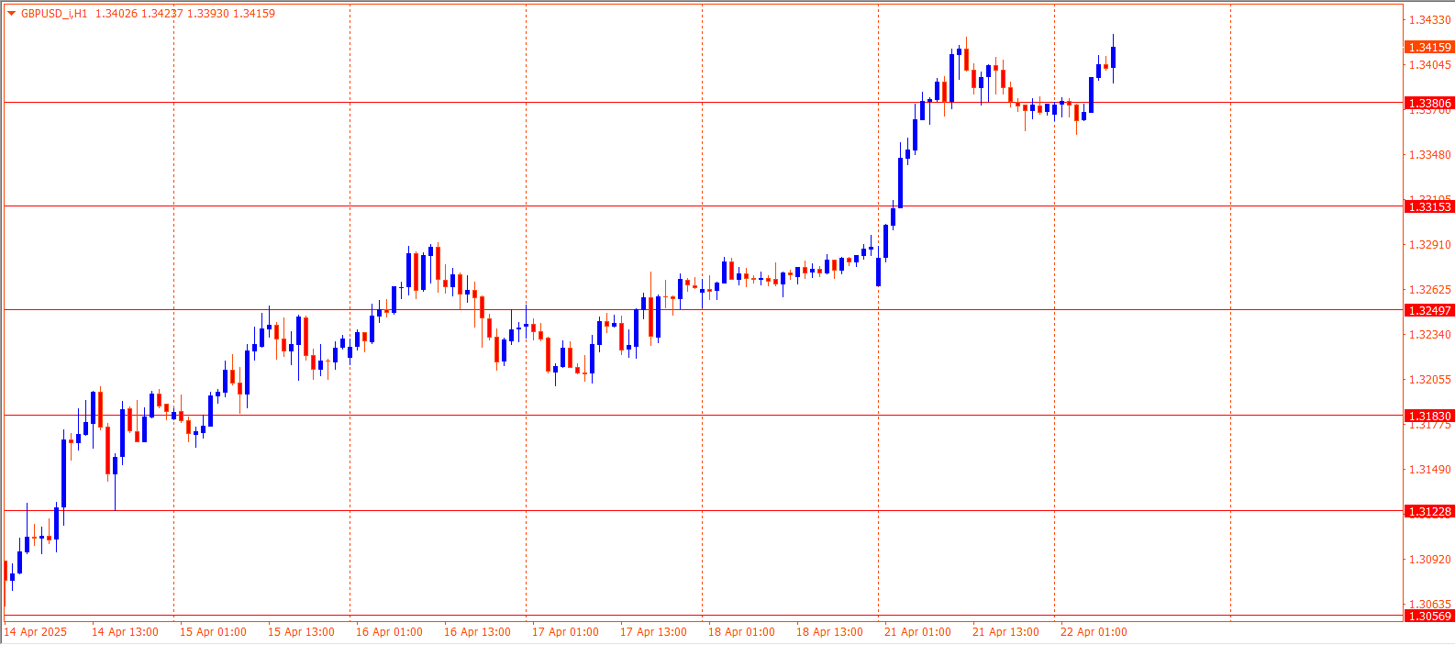Click the 14 Apr 2025 date label
The width and height of the screenshot is (1455, 645).
tap(36, 632)
